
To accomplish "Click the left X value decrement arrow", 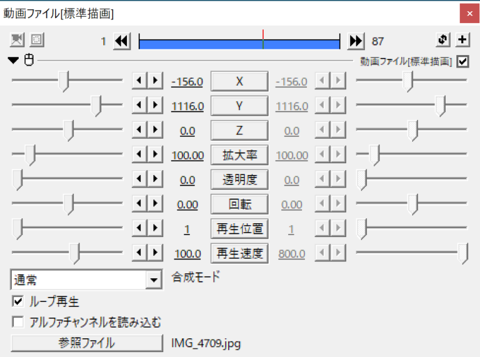I will (139, 82).
